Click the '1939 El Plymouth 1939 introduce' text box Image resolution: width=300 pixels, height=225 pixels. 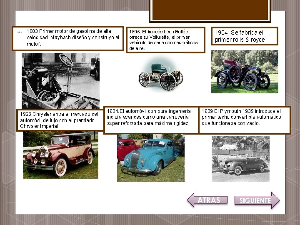(x=245, y=120)
